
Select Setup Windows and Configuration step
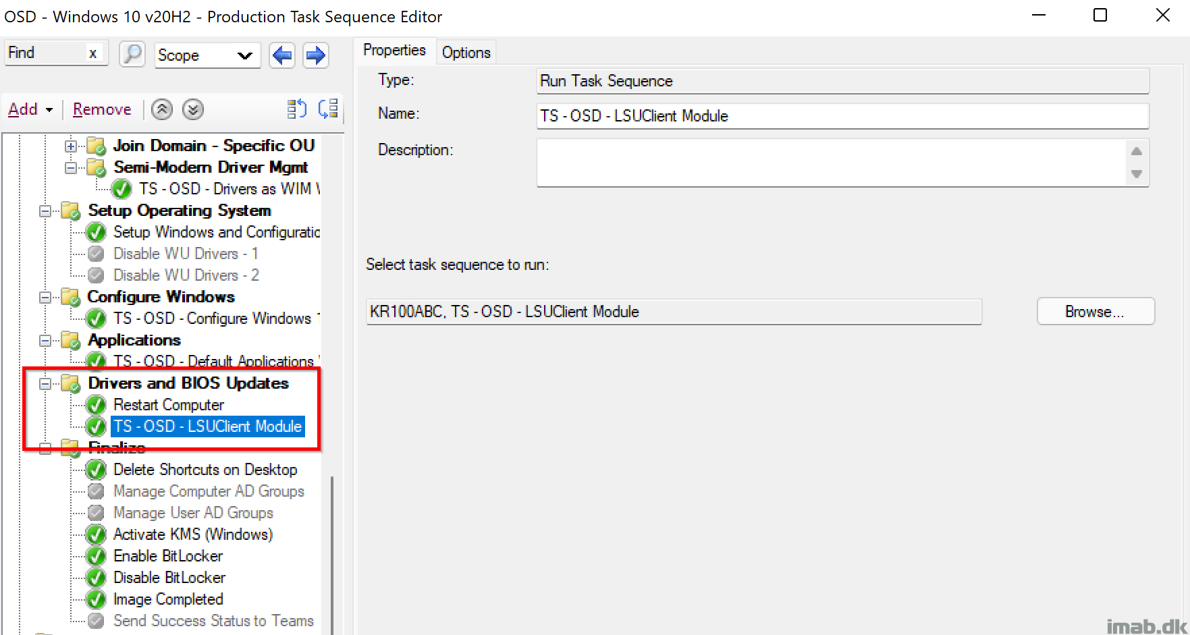click(x=217, y=232)
